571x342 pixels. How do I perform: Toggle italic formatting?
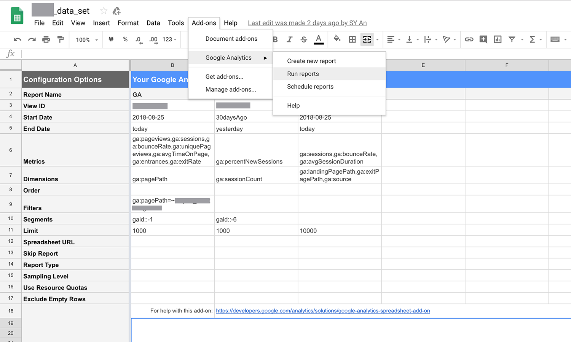tap(289, 40)
